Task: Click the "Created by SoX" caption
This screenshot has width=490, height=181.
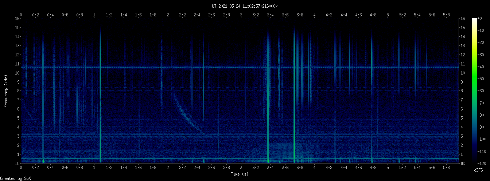Action: coord(16,178)
